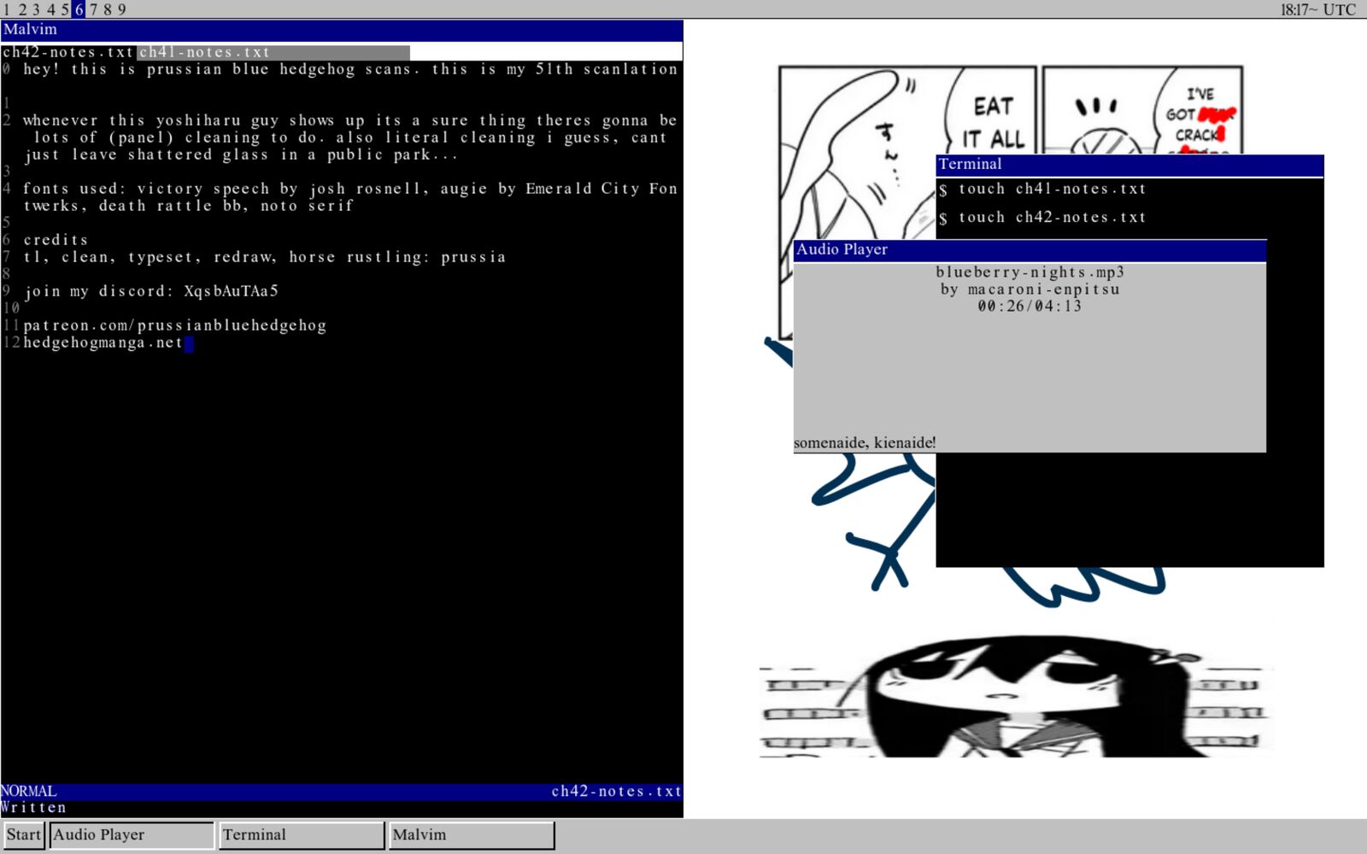Select the ch42-notes.txt editor tab
The image size is (1367, 854).
[68, 52]
